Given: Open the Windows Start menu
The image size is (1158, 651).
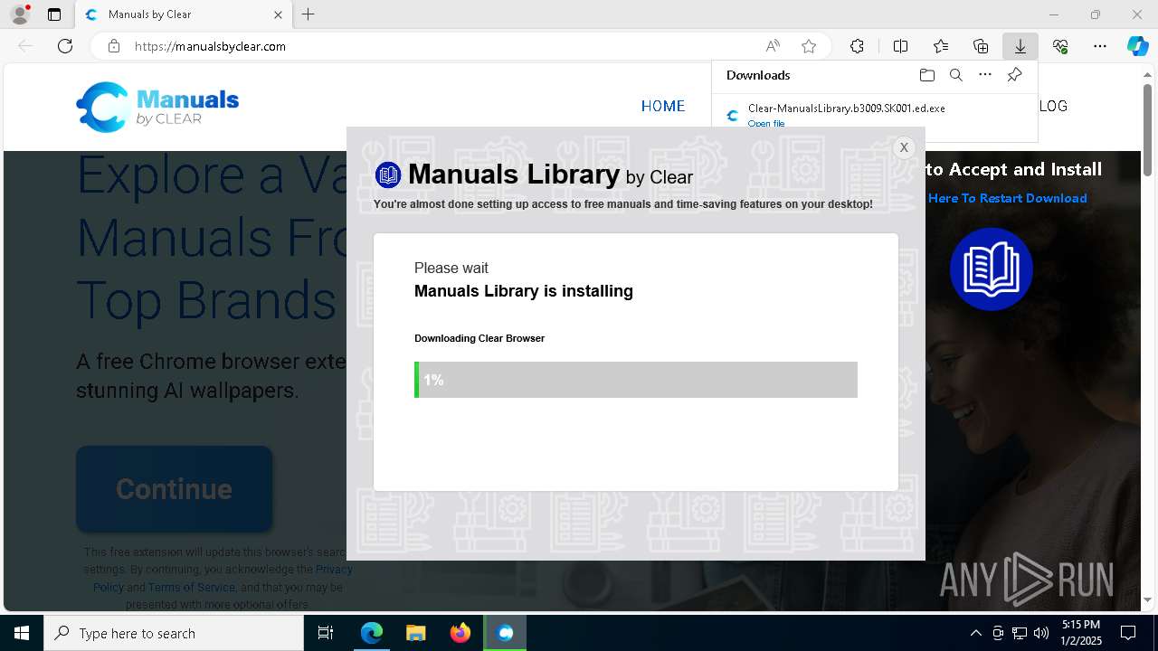Looking at the screenshot, I should [22, 633].
